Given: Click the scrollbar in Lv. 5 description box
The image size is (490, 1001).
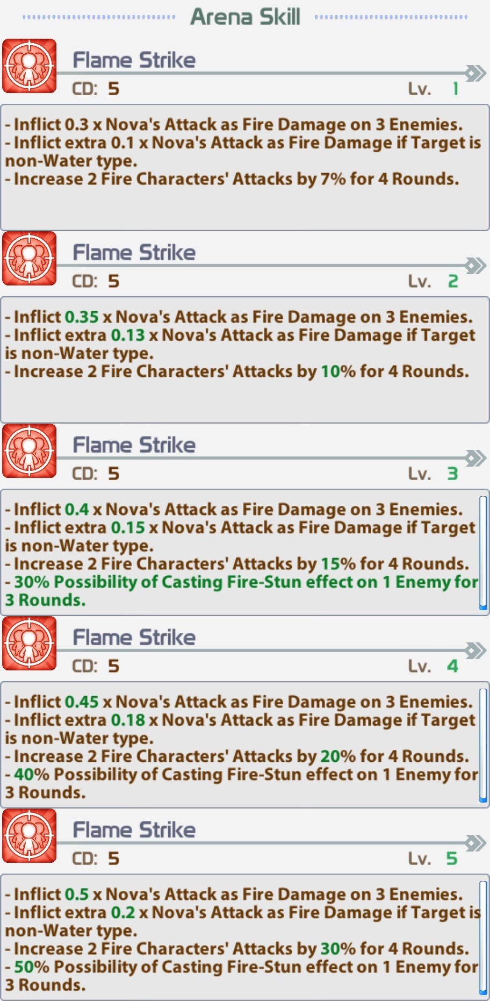Looking at the screenshot, I should tap(483, 938).
